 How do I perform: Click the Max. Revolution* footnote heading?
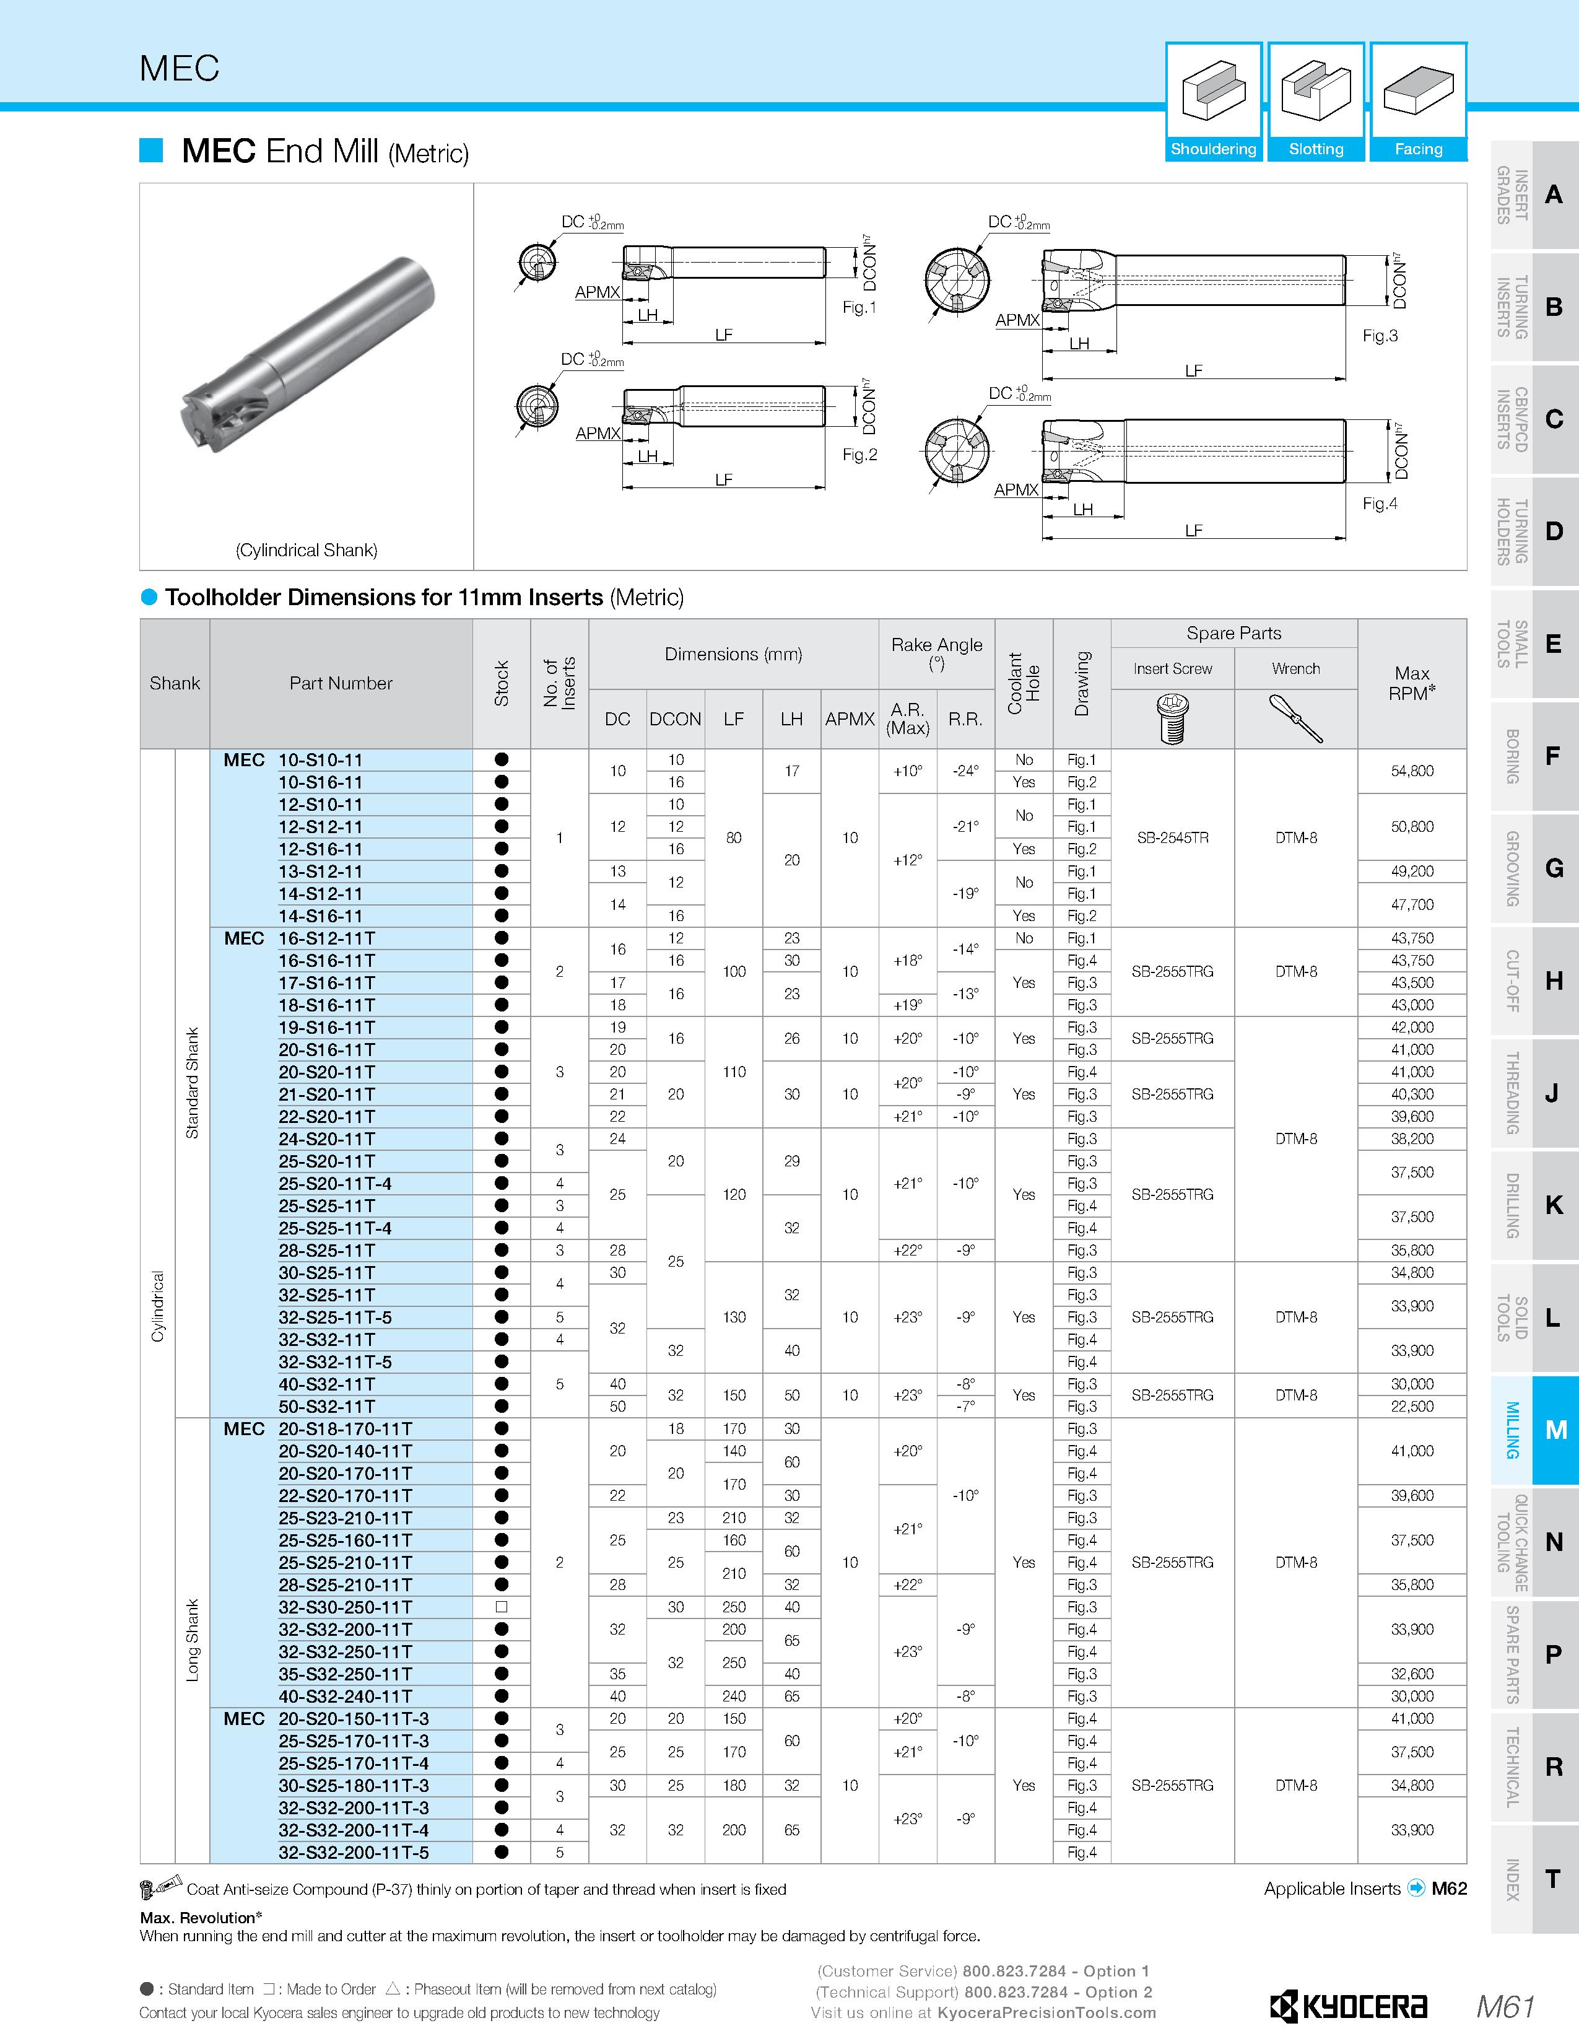click(201, 1918)
